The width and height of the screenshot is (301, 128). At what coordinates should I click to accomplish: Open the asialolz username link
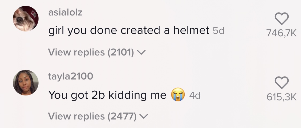tap(65, 12)
